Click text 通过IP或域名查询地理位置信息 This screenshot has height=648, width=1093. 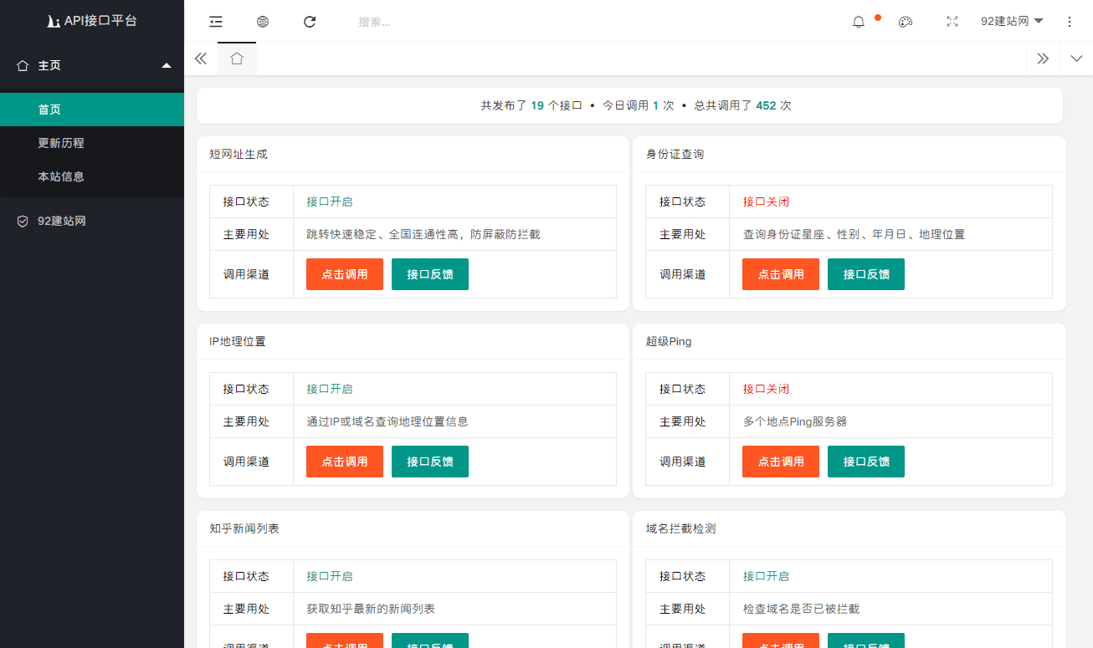(387, 421)
